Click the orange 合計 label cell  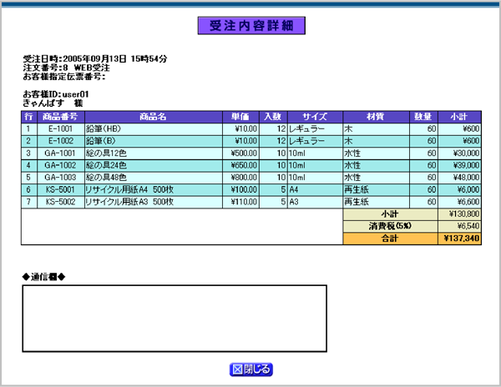coord(390,239)
